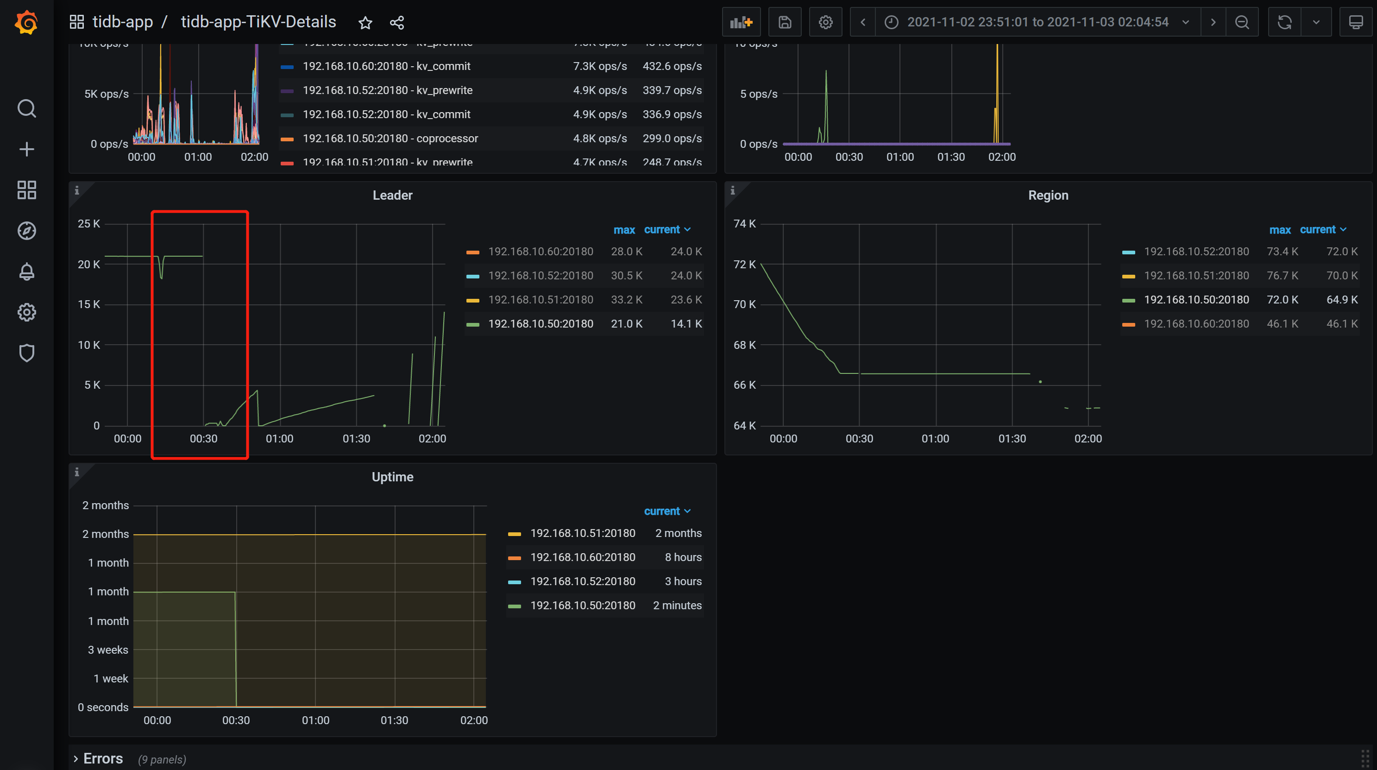
Task: Open the refresh interval dropdown arrow
Action: [1316, 22]
